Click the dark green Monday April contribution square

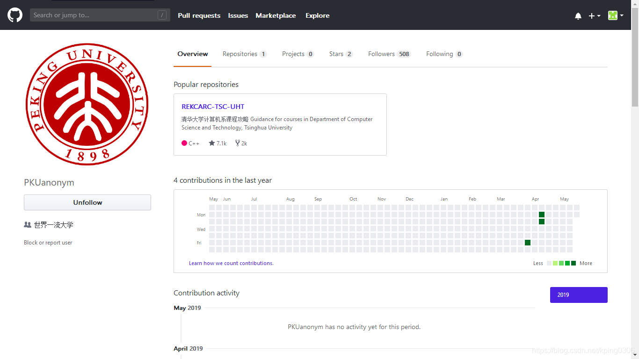pos(542,215)
